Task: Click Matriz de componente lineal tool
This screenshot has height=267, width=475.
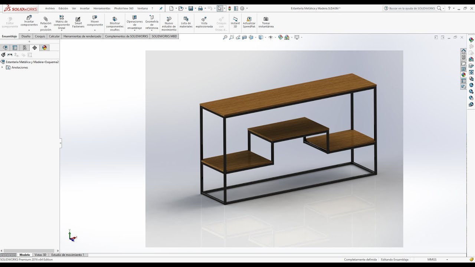Action: coord(62,22)
